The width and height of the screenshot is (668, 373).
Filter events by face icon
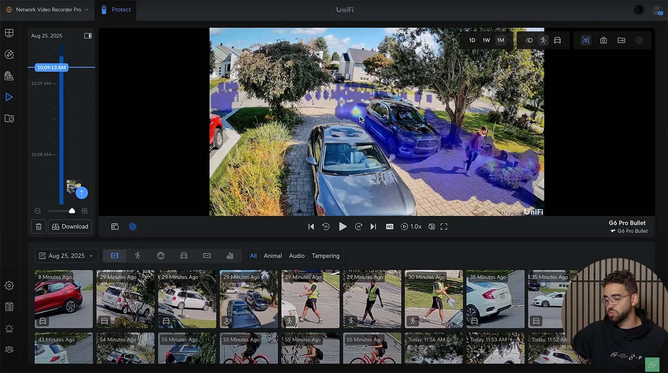click(161, 256)
